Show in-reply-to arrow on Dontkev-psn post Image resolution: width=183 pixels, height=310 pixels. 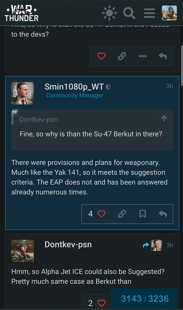[152, 245]
